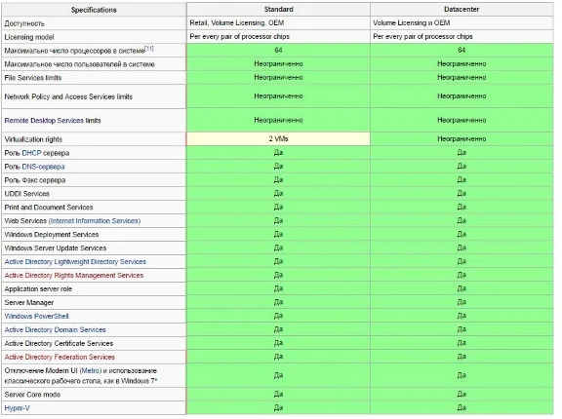Click Retail, Volume Licensing, OEM cell
The image size is (562, 419).
point(278,23)
